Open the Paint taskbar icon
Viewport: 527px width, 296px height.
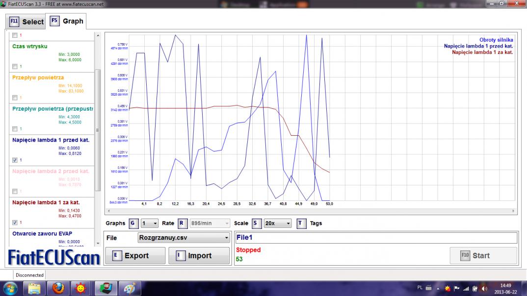(x=130, y=288)
